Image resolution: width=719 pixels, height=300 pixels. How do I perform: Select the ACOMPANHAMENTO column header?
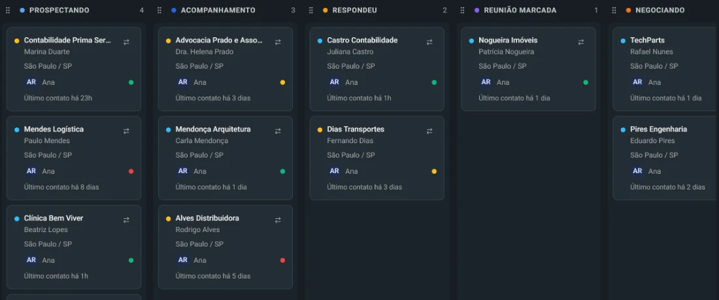tap(218, 10)
